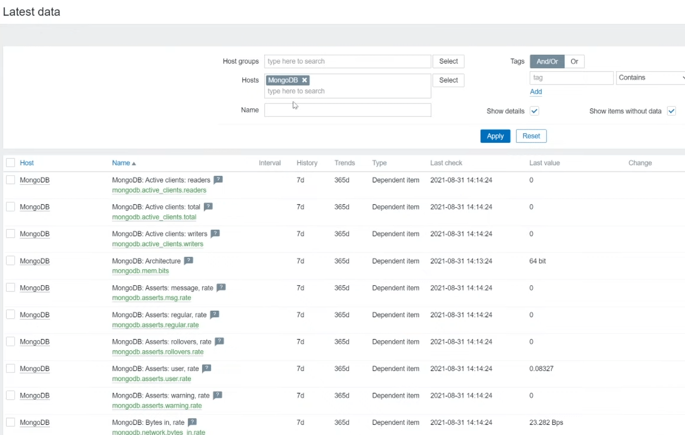The image size is (685, 435).
Task: Focus the Name filter field
Action: [347, 110]
